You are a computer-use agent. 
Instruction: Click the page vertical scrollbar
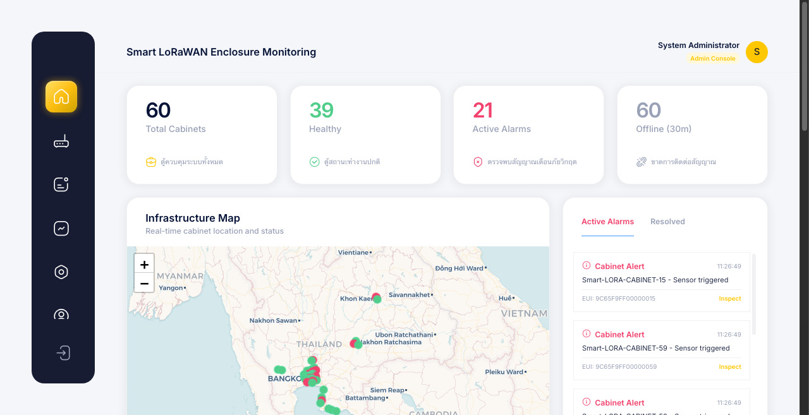804,66
